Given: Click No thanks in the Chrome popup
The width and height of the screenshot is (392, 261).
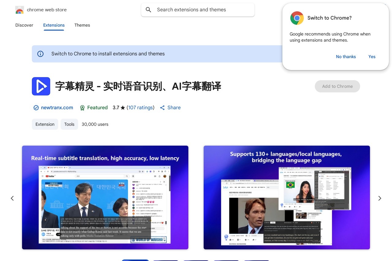Looking at the screenshot, I should click(x=346, y=57).
